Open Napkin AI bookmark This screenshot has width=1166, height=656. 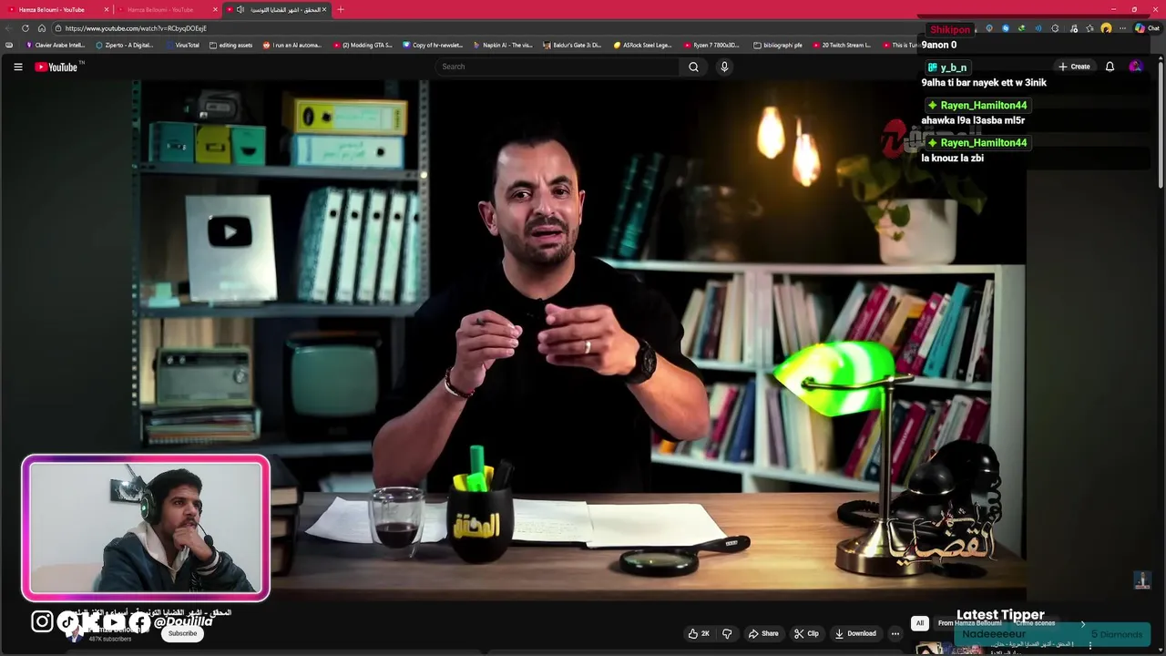tap(503, 45)
